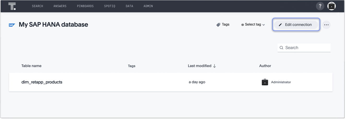
Task: Click the ThoughtSpot logo in the top bar
Action: [12, 6]
